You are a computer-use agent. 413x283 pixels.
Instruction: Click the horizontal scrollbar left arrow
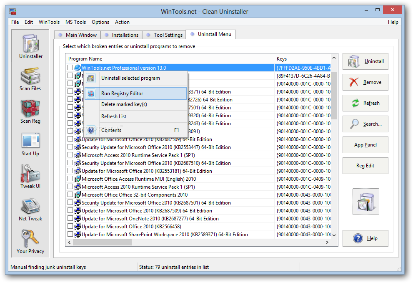69,242
